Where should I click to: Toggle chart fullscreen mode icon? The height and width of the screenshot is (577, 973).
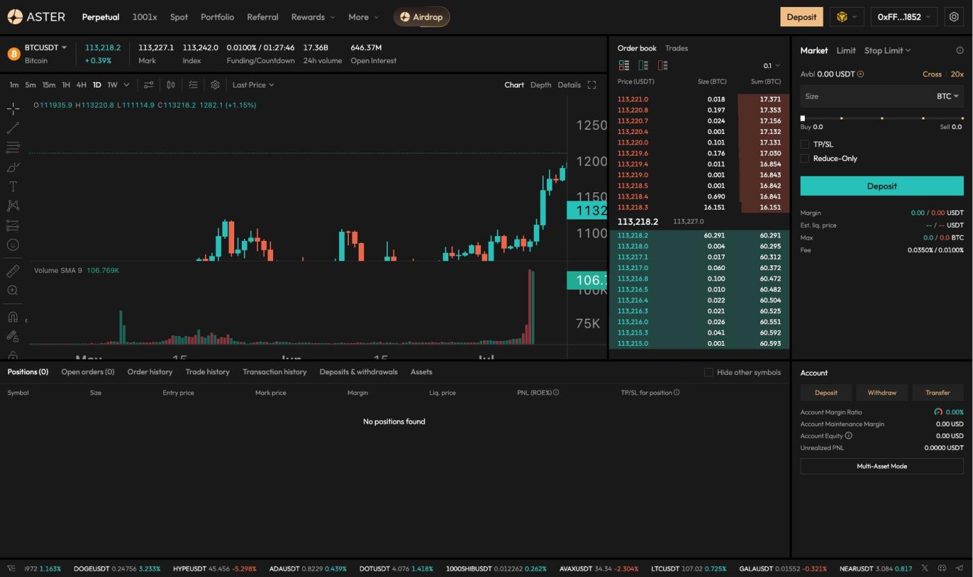point(591,85)
